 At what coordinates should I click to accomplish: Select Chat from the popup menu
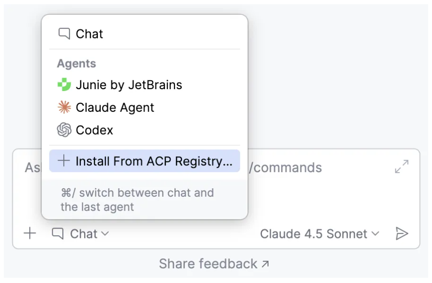[x=89, y=34]
